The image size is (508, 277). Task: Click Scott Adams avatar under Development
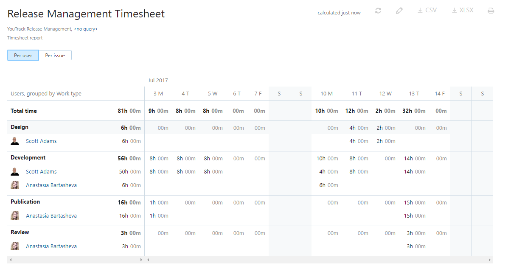[x=15, y=171]
